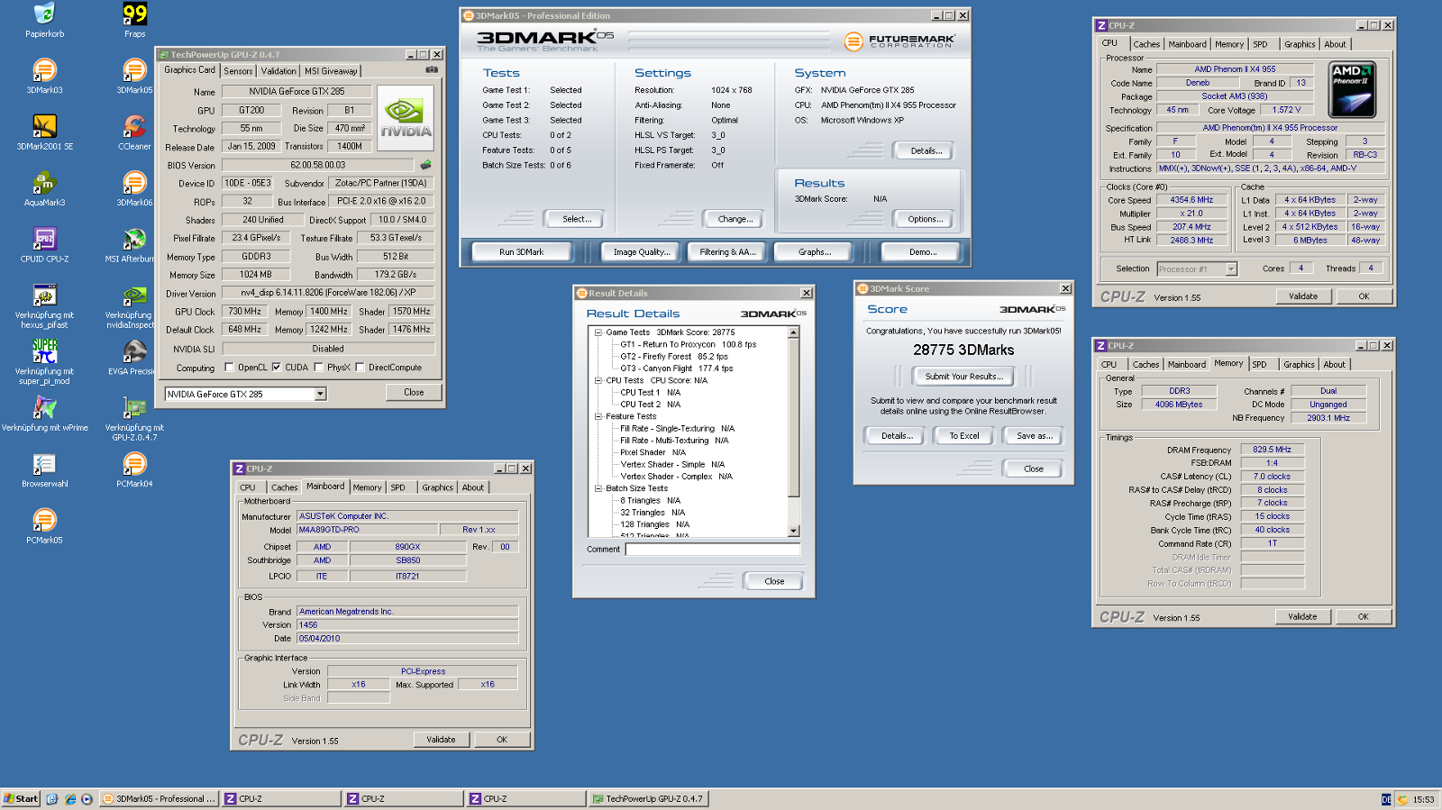The width and height of the screenshot is (1442, 810).
Task: Click the NVIDIA logo in GPU-Z
Action: 406,118
